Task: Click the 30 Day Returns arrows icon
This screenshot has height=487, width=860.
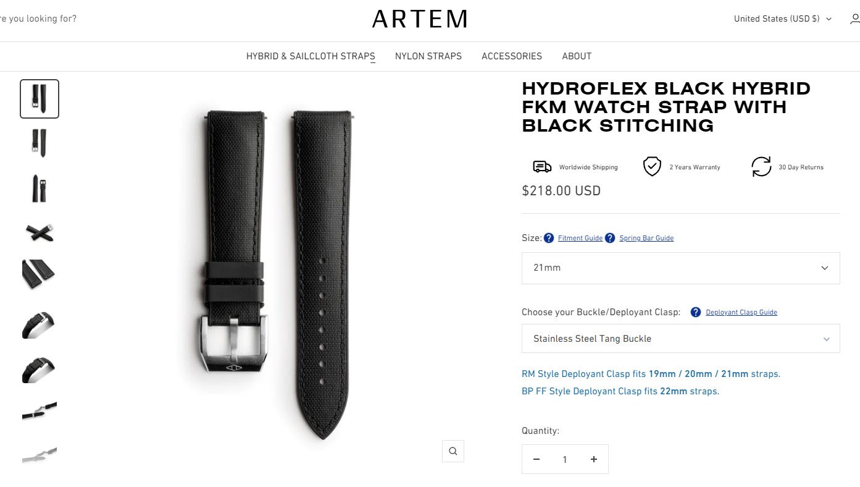Action: [x=761, y=167]
